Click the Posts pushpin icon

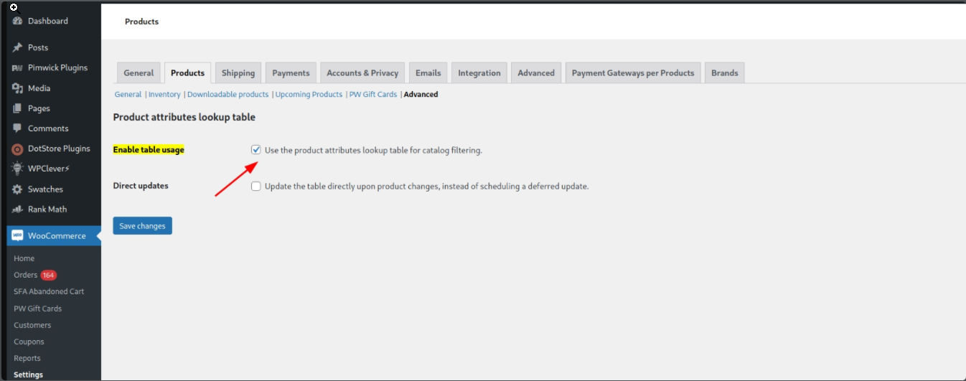[17, 47]
